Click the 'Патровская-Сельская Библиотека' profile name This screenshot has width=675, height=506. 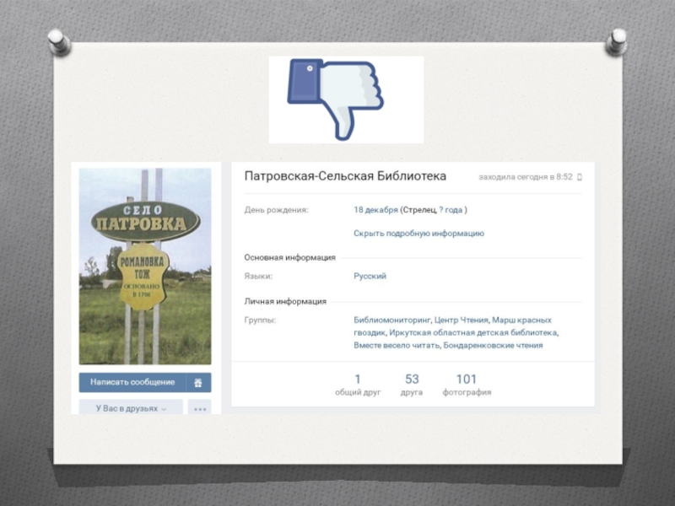tap(345, 176)
